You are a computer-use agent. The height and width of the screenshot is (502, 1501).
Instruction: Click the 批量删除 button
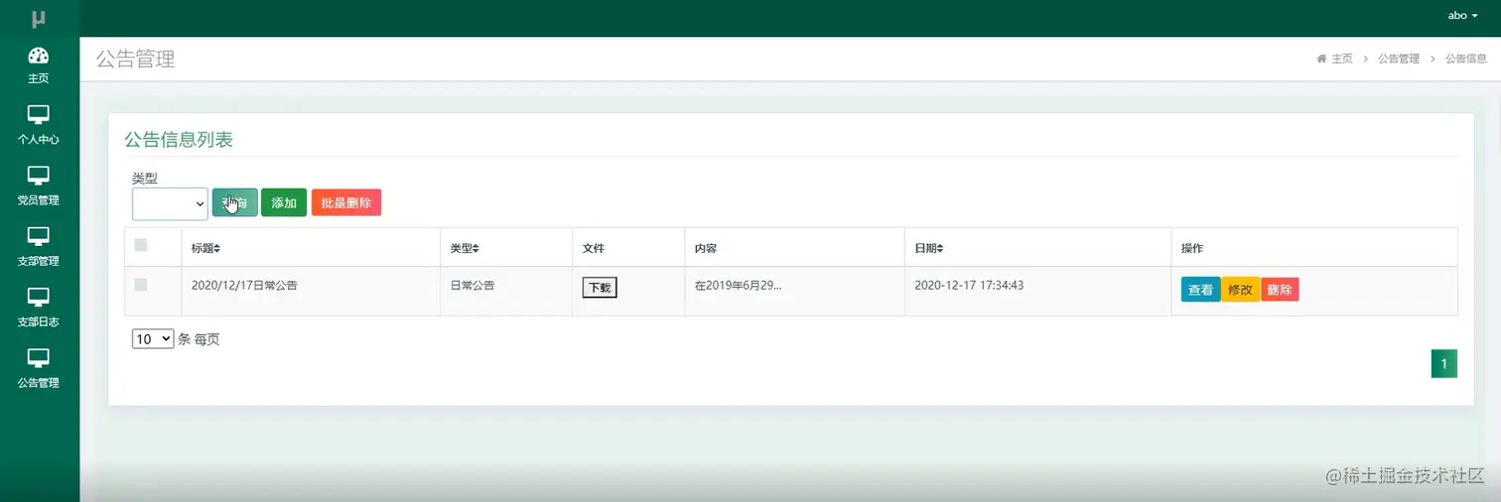[346, 202]
